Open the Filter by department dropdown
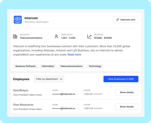Image resolution: width=151 pixels, height=123 pixels. (x=49, y=79)
